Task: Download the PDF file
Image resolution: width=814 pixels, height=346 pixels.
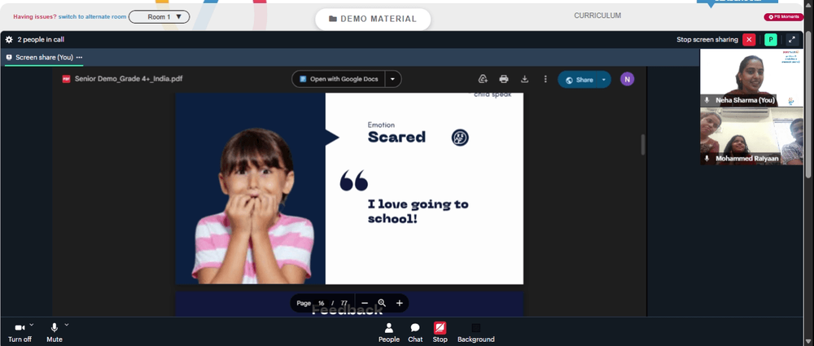Action: click(x=524, y=79)
